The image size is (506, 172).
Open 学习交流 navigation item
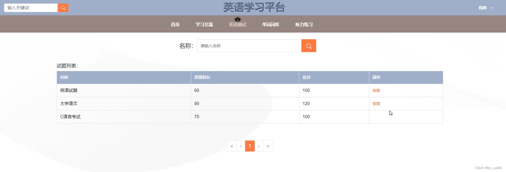tap(204, 24)
